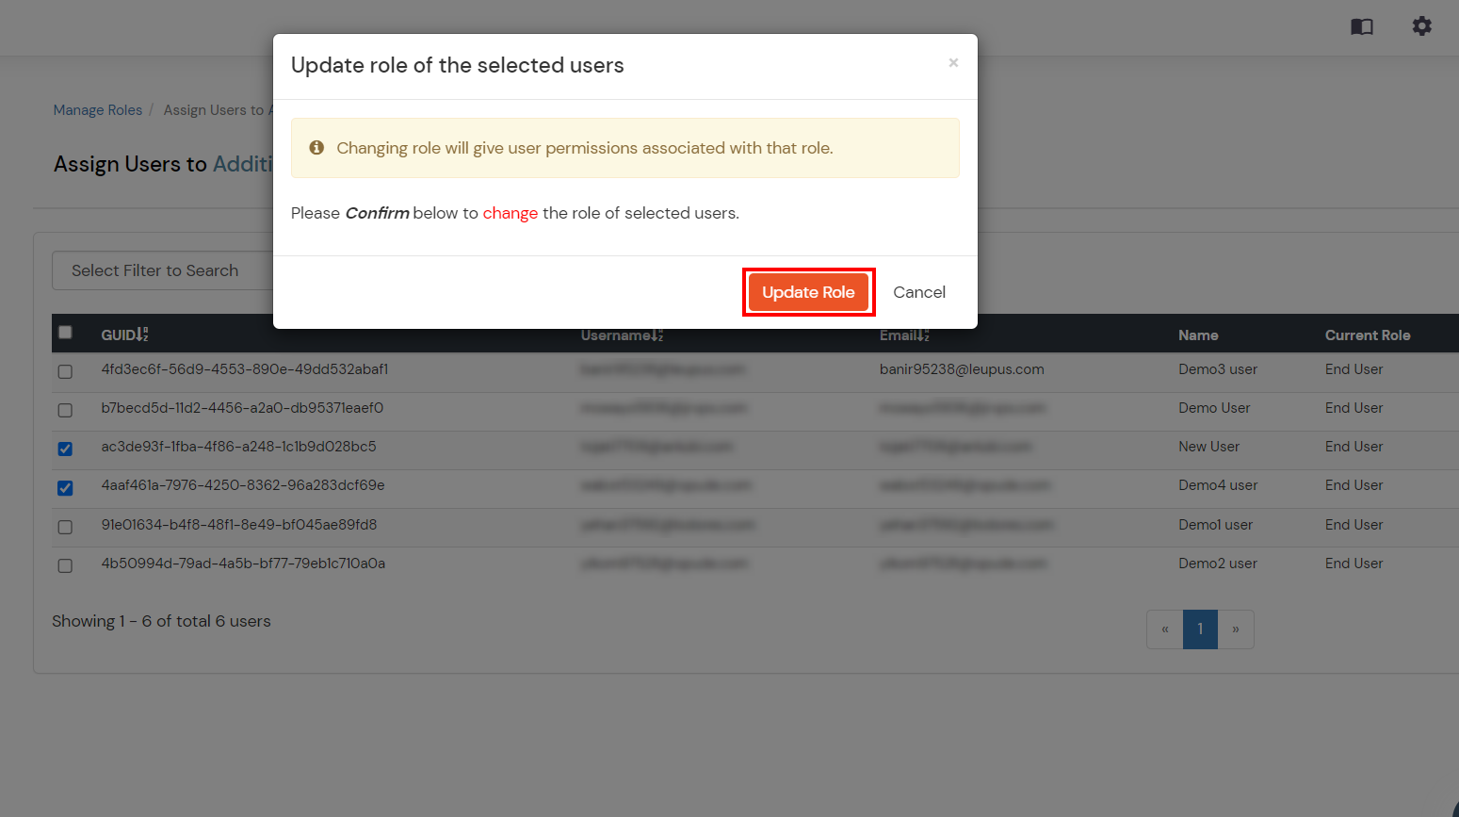Viewport: 1459px width, 817px height.
Task: Open the Select Filter to Search dropdown
Action: [155, 270]
